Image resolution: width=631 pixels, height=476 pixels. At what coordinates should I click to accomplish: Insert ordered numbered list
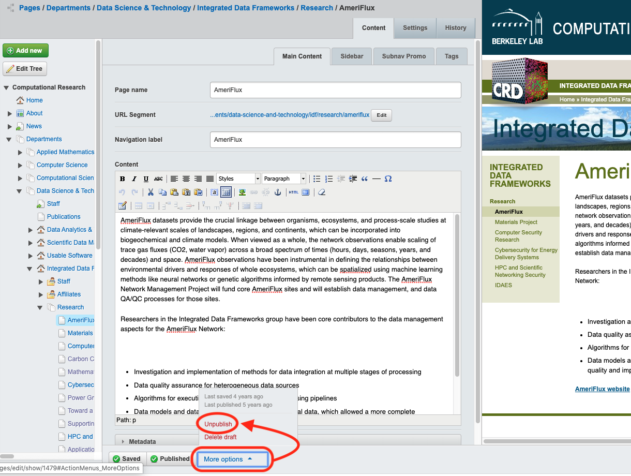tap(329, 179)
